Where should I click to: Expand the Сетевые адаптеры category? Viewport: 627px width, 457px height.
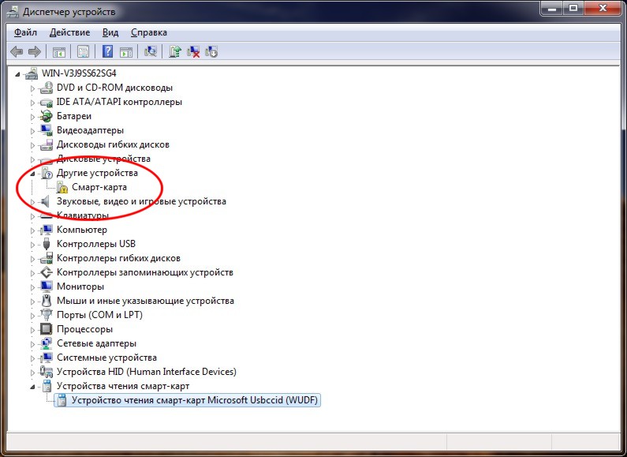pos(33,343)
